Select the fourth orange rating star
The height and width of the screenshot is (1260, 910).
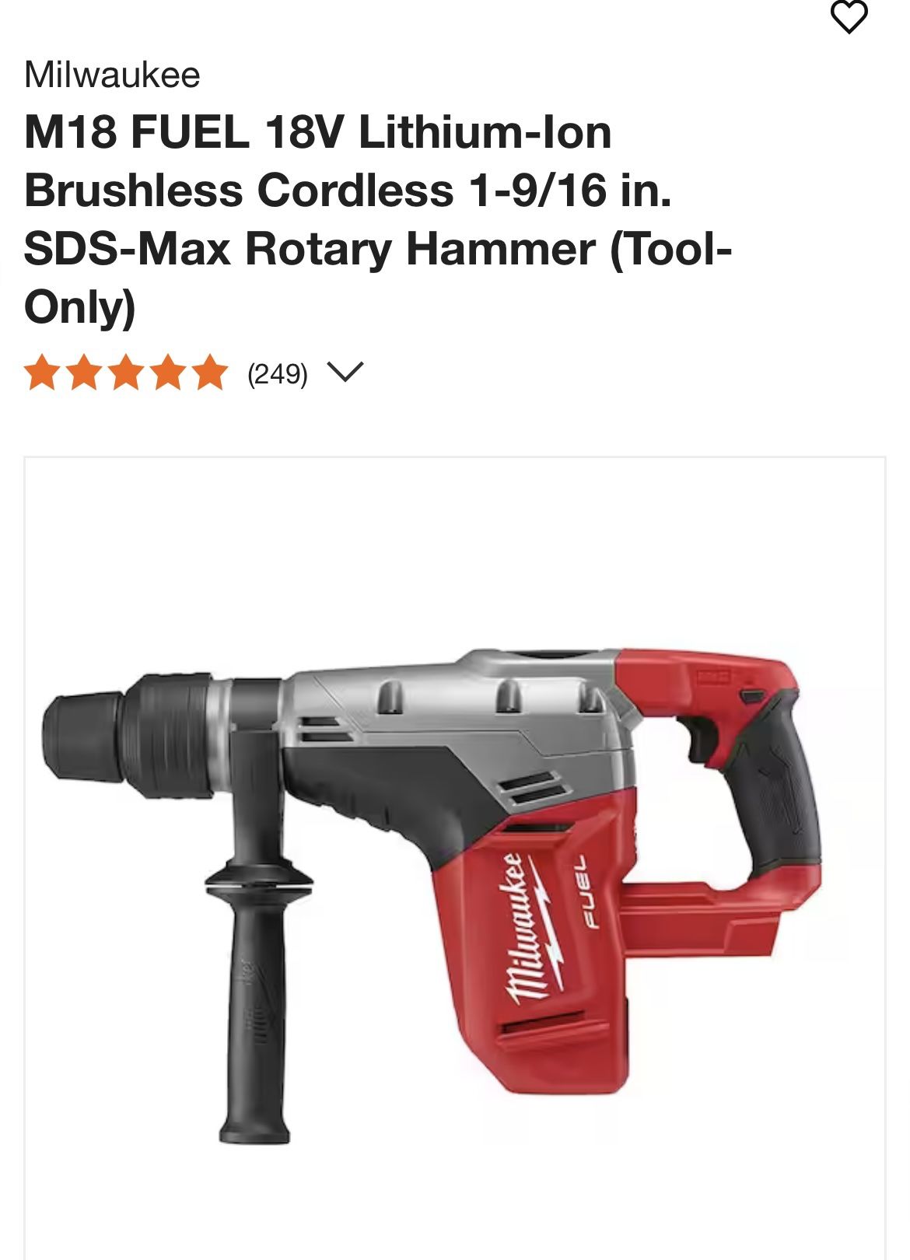point(167,373)
